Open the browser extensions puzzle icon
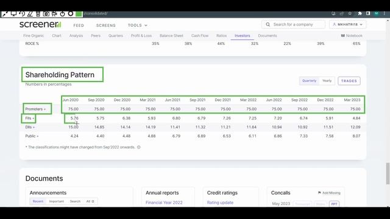 tap(360, 13)
